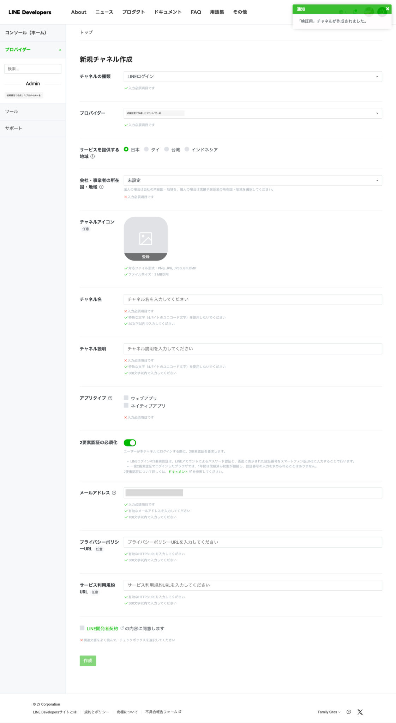
Task: Open the ドキュメント menu item
Action: pos(168,12)
